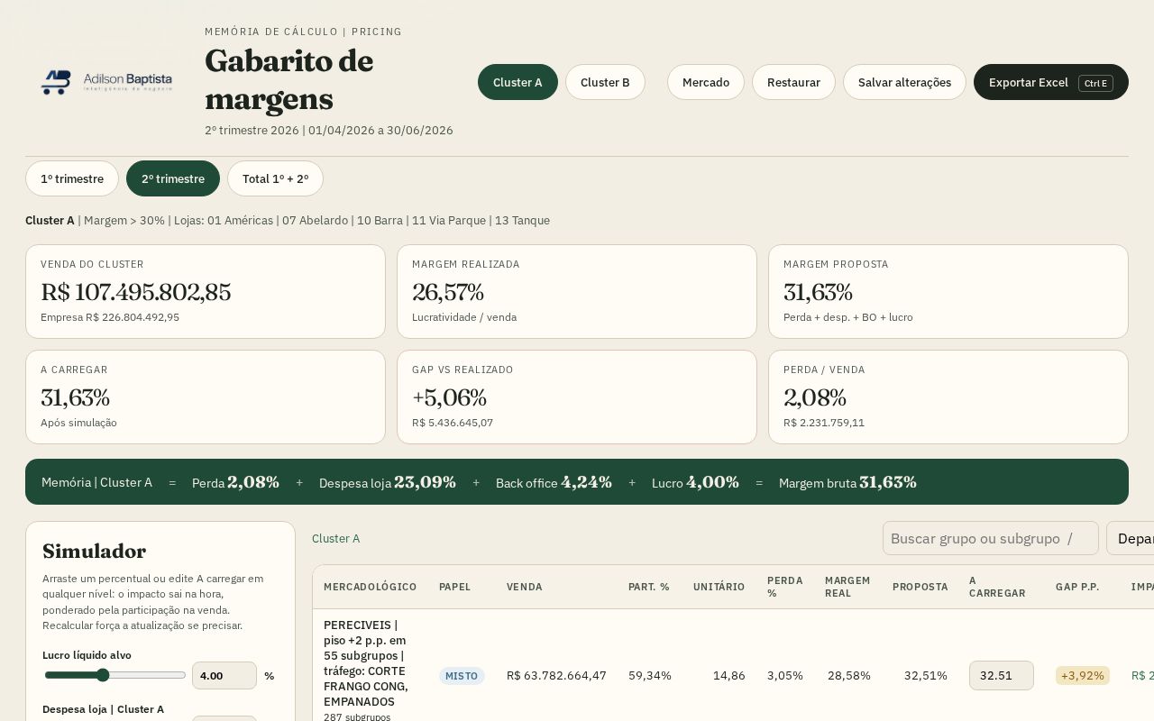
Task: Open the Total 1º + 2º tab
Action: click(275, 178)
